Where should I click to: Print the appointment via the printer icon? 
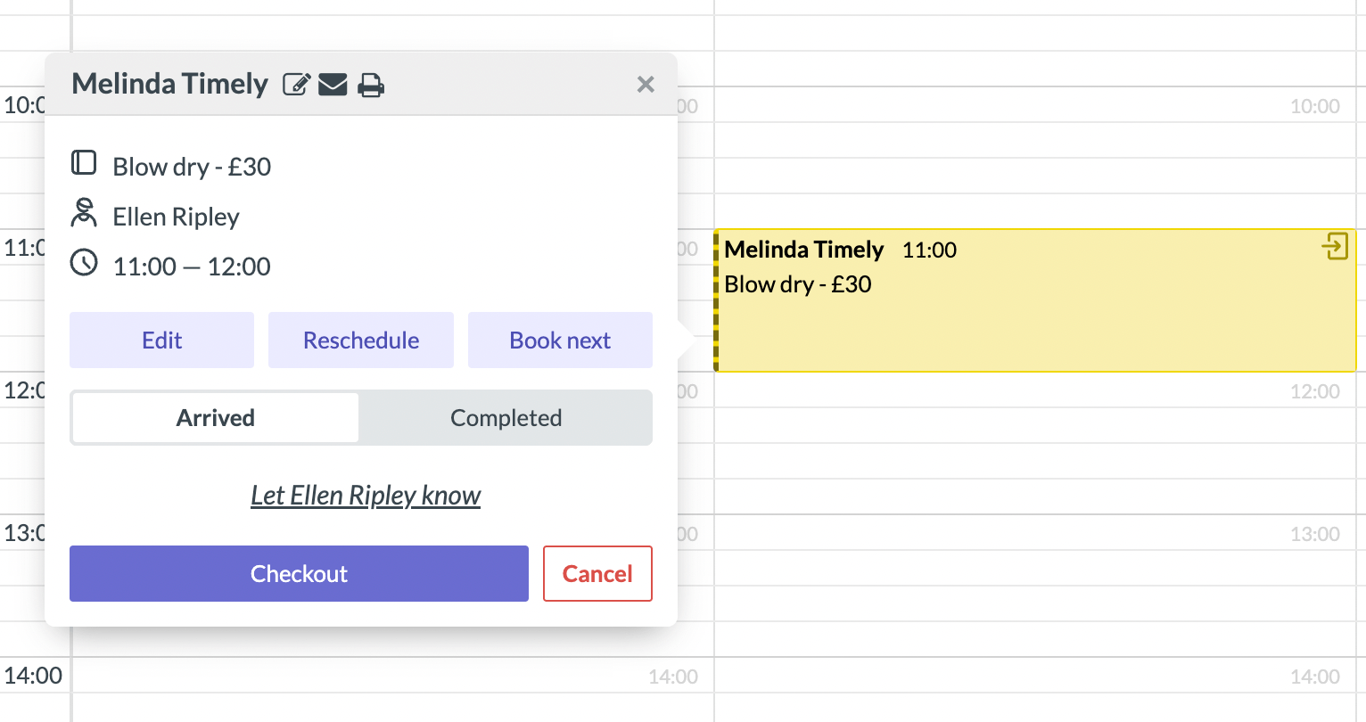coord(370,83)
